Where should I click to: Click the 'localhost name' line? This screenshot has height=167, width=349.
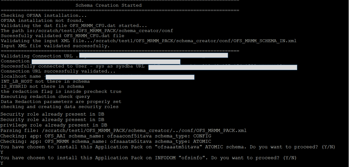[98, 77]
